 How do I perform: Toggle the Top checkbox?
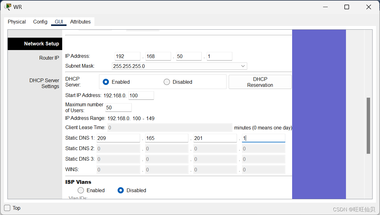point(7,208)
